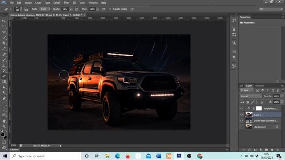Select the Move tool

[4, 21]
